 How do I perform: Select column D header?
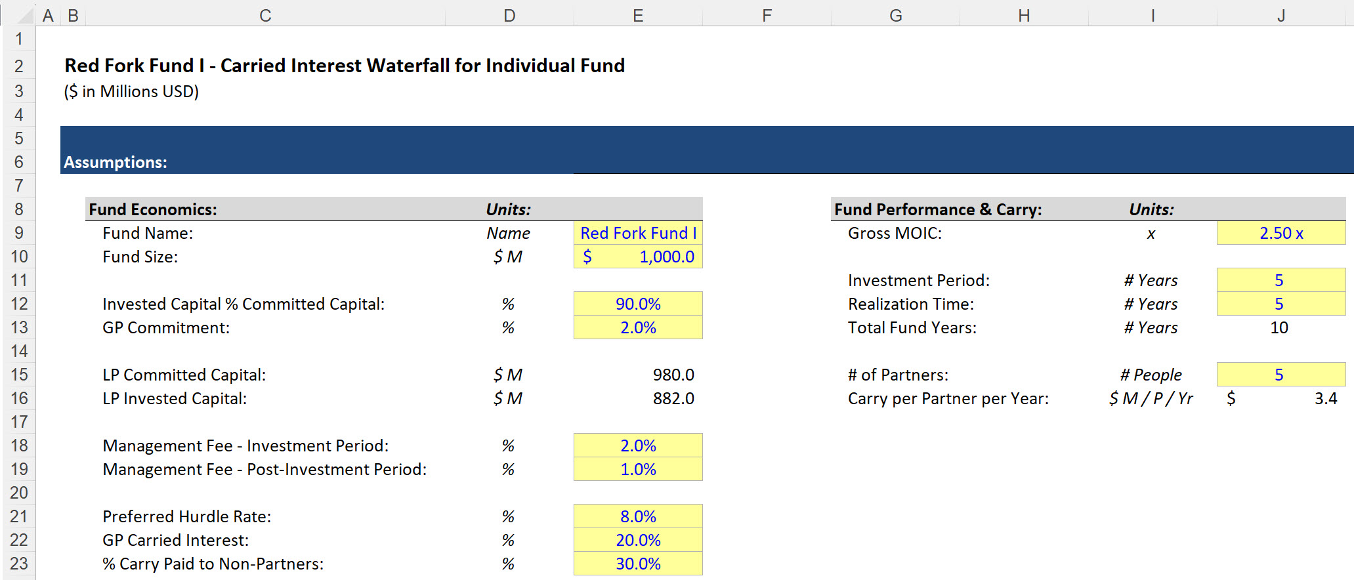509,15
